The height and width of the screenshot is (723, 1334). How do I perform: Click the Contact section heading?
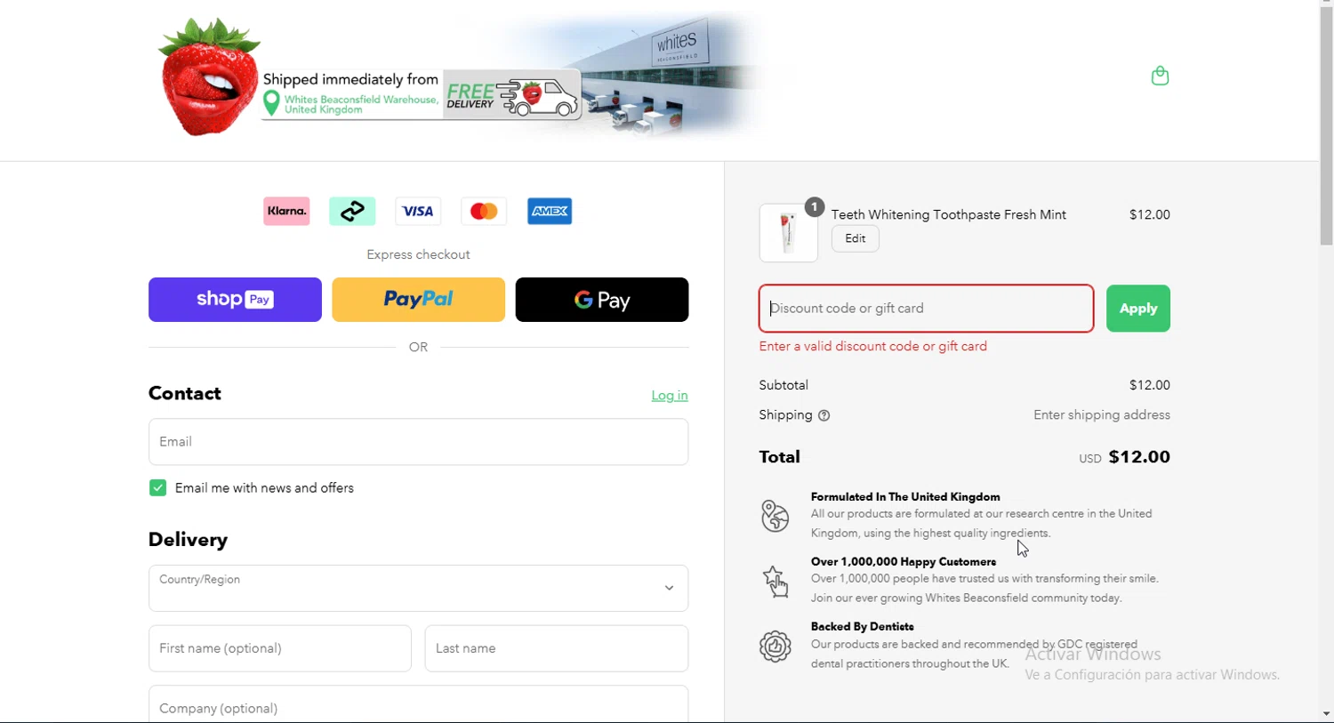[x=185, y=393]
